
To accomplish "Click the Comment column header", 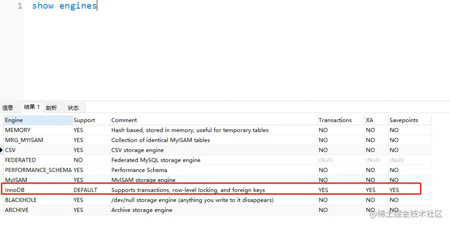I will coord(124,120).
